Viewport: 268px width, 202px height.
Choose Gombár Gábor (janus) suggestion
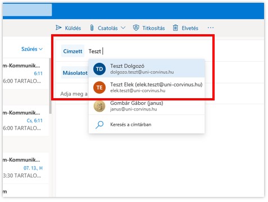pyautogui.click(x=147, y=106)
